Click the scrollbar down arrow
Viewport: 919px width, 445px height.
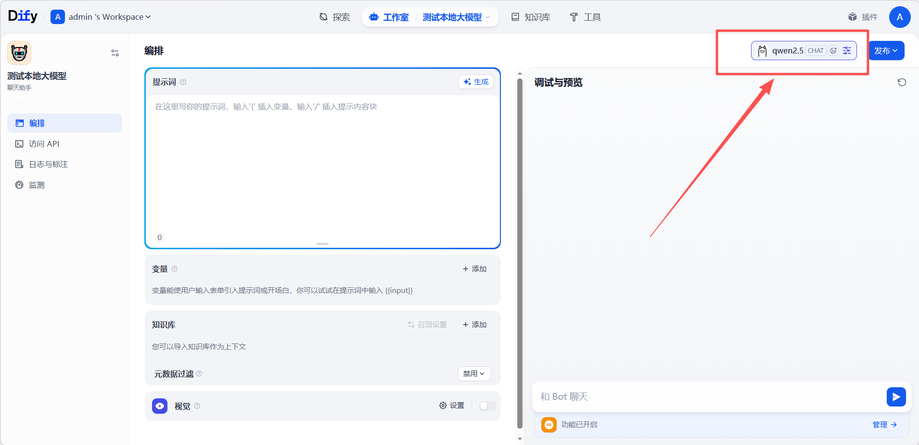coord(520,439)
